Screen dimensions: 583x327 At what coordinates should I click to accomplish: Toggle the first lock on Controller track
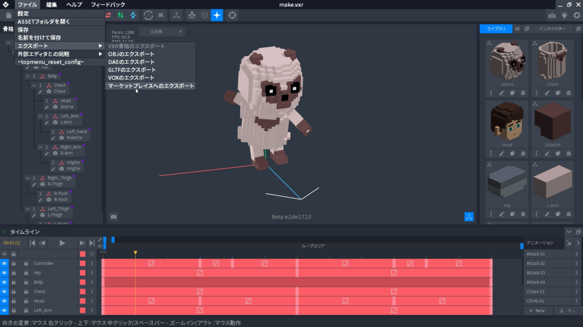click(14, 263)
